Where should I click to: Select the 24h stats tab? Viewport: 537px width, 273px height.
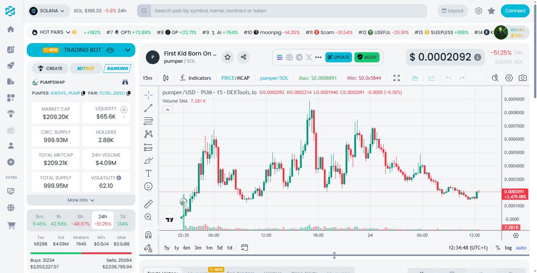103,220
